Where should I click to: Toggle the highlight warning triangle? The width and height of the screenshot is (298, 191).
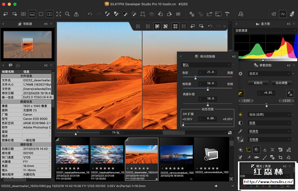tap(76, 14)
